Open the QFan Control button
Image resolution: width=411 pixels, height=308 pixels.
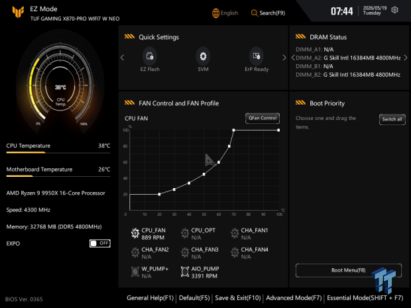click(263, 118)
